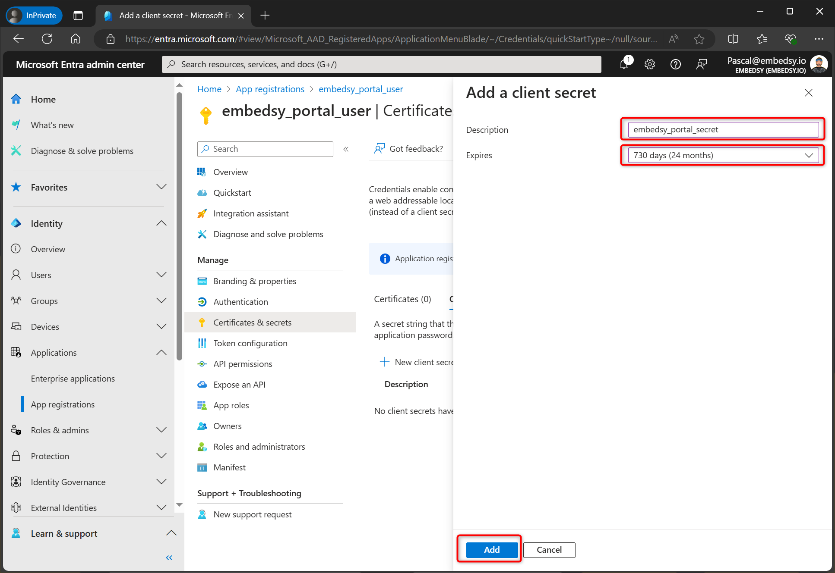Image resolution: width=835 pixels, height=573 pixels.
Task: Open the settings gear in the top bar
Action: pyautogui.click(x=649, y=64)
